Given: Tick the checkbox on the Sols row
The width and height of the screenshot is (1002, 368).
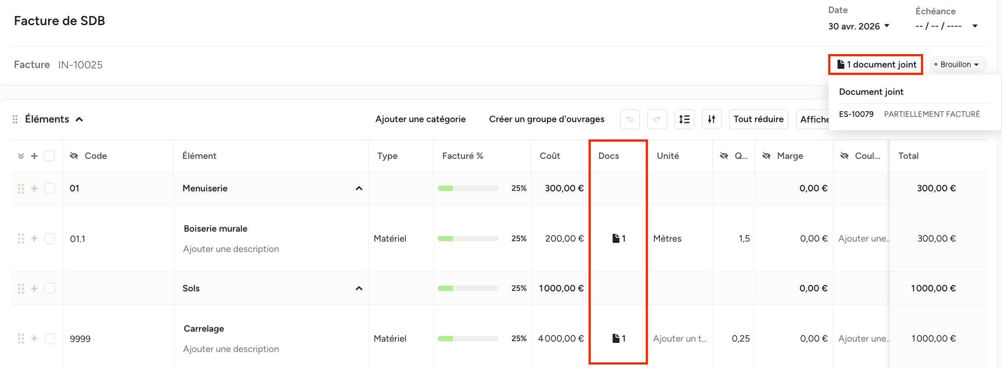Looking at the screenshot, I should (x=50, y=288).
